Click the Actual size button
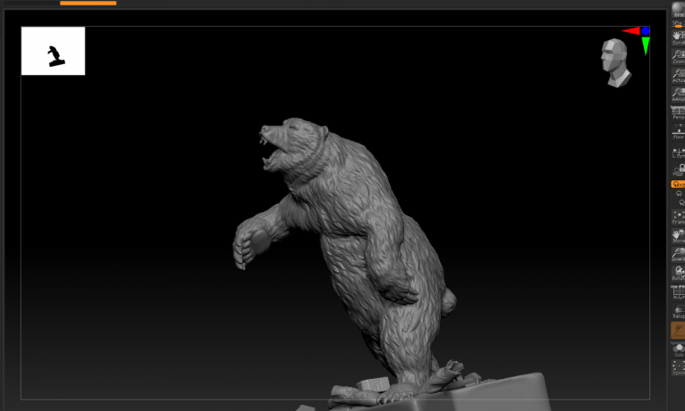The height and width of the screenshot is (411, 685). pos(679,76)
